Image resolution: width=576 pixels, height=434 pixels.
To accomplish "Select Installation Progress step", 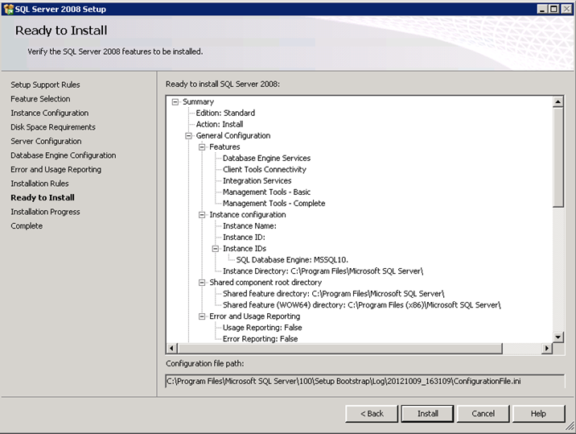I will point(45,212).
